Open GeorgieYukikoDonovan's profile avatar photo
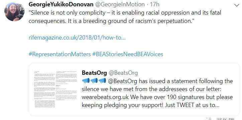The width and height of the screenshot is (242, 120). [14, 12]
